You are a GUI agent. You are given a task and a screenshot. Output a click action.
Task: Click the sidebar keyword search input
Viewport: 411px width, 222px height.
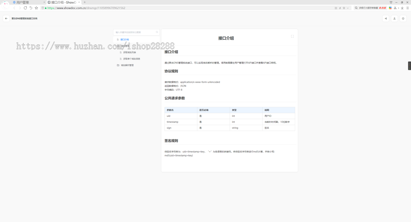(x=136, y=32)
